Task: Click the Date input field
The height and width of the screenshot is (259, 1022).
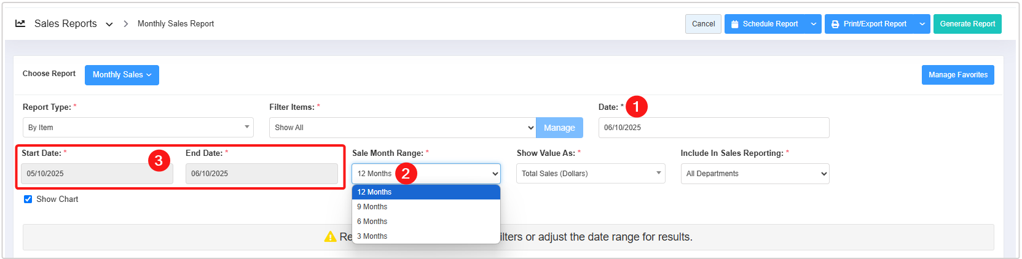Action: click(x=713, y=128)
